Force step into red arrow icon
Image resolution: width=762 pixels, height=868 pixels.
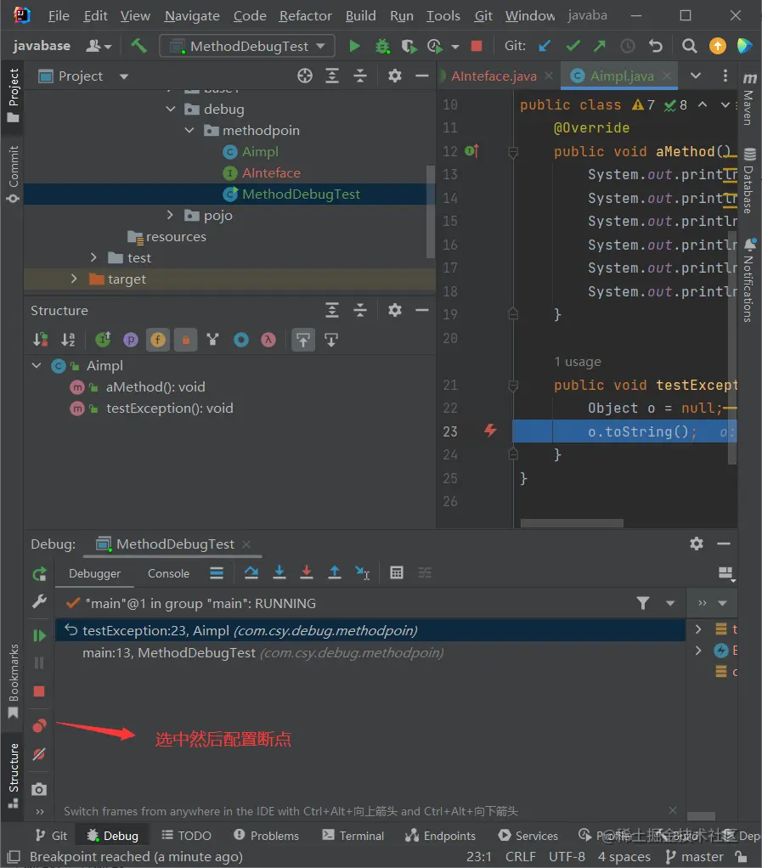pyautogui.click(x=306, y=572)
